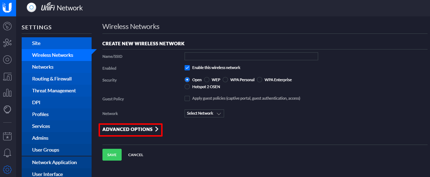
Task: Open the Statistics bar chart icon
Action: (x=7, y=93)
